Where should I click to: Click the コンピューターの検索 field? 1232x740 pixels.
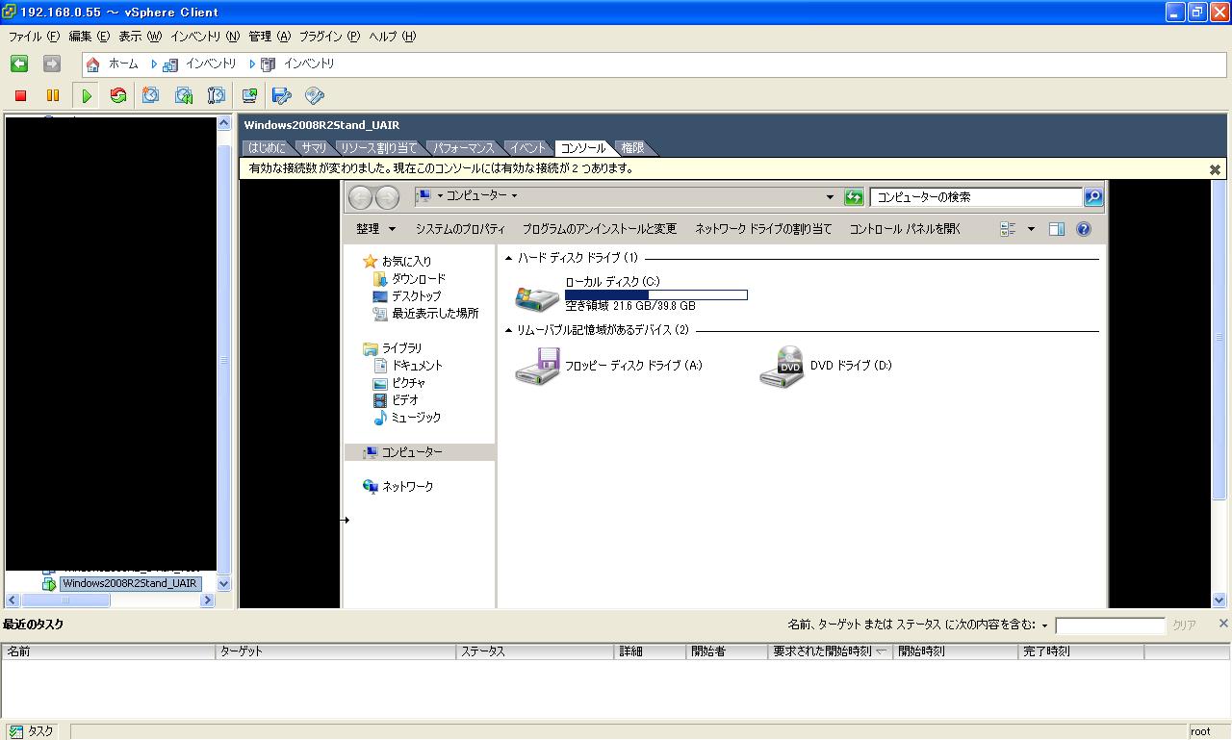click(976, 197)
